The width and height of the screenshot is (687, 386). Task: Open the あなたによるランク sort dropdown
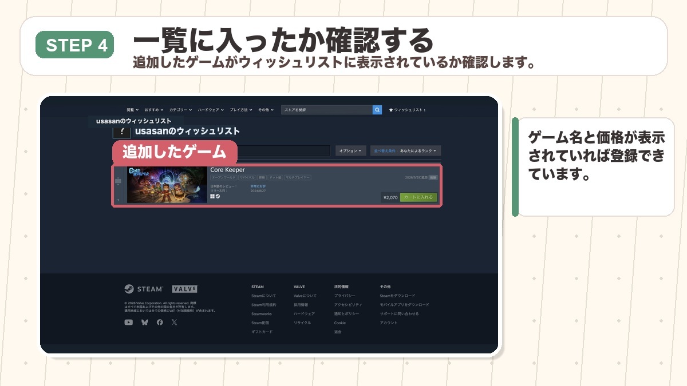[405, 151]
